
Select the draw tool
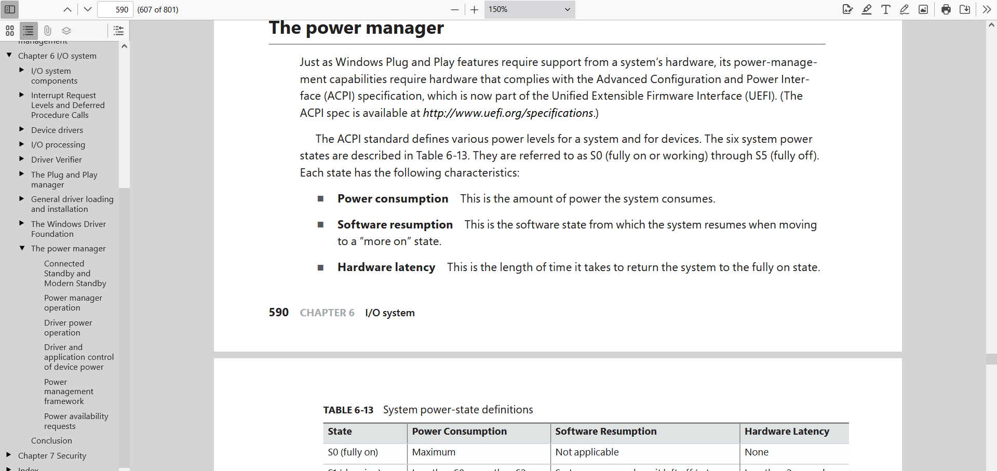click(x=905, y=9)
